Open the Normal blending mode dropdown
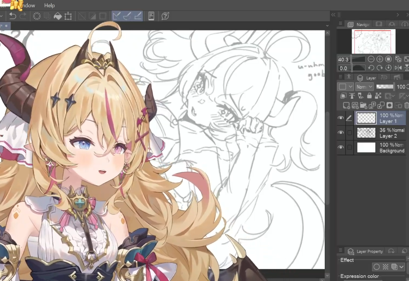The image size is (409, 281). 364,86
